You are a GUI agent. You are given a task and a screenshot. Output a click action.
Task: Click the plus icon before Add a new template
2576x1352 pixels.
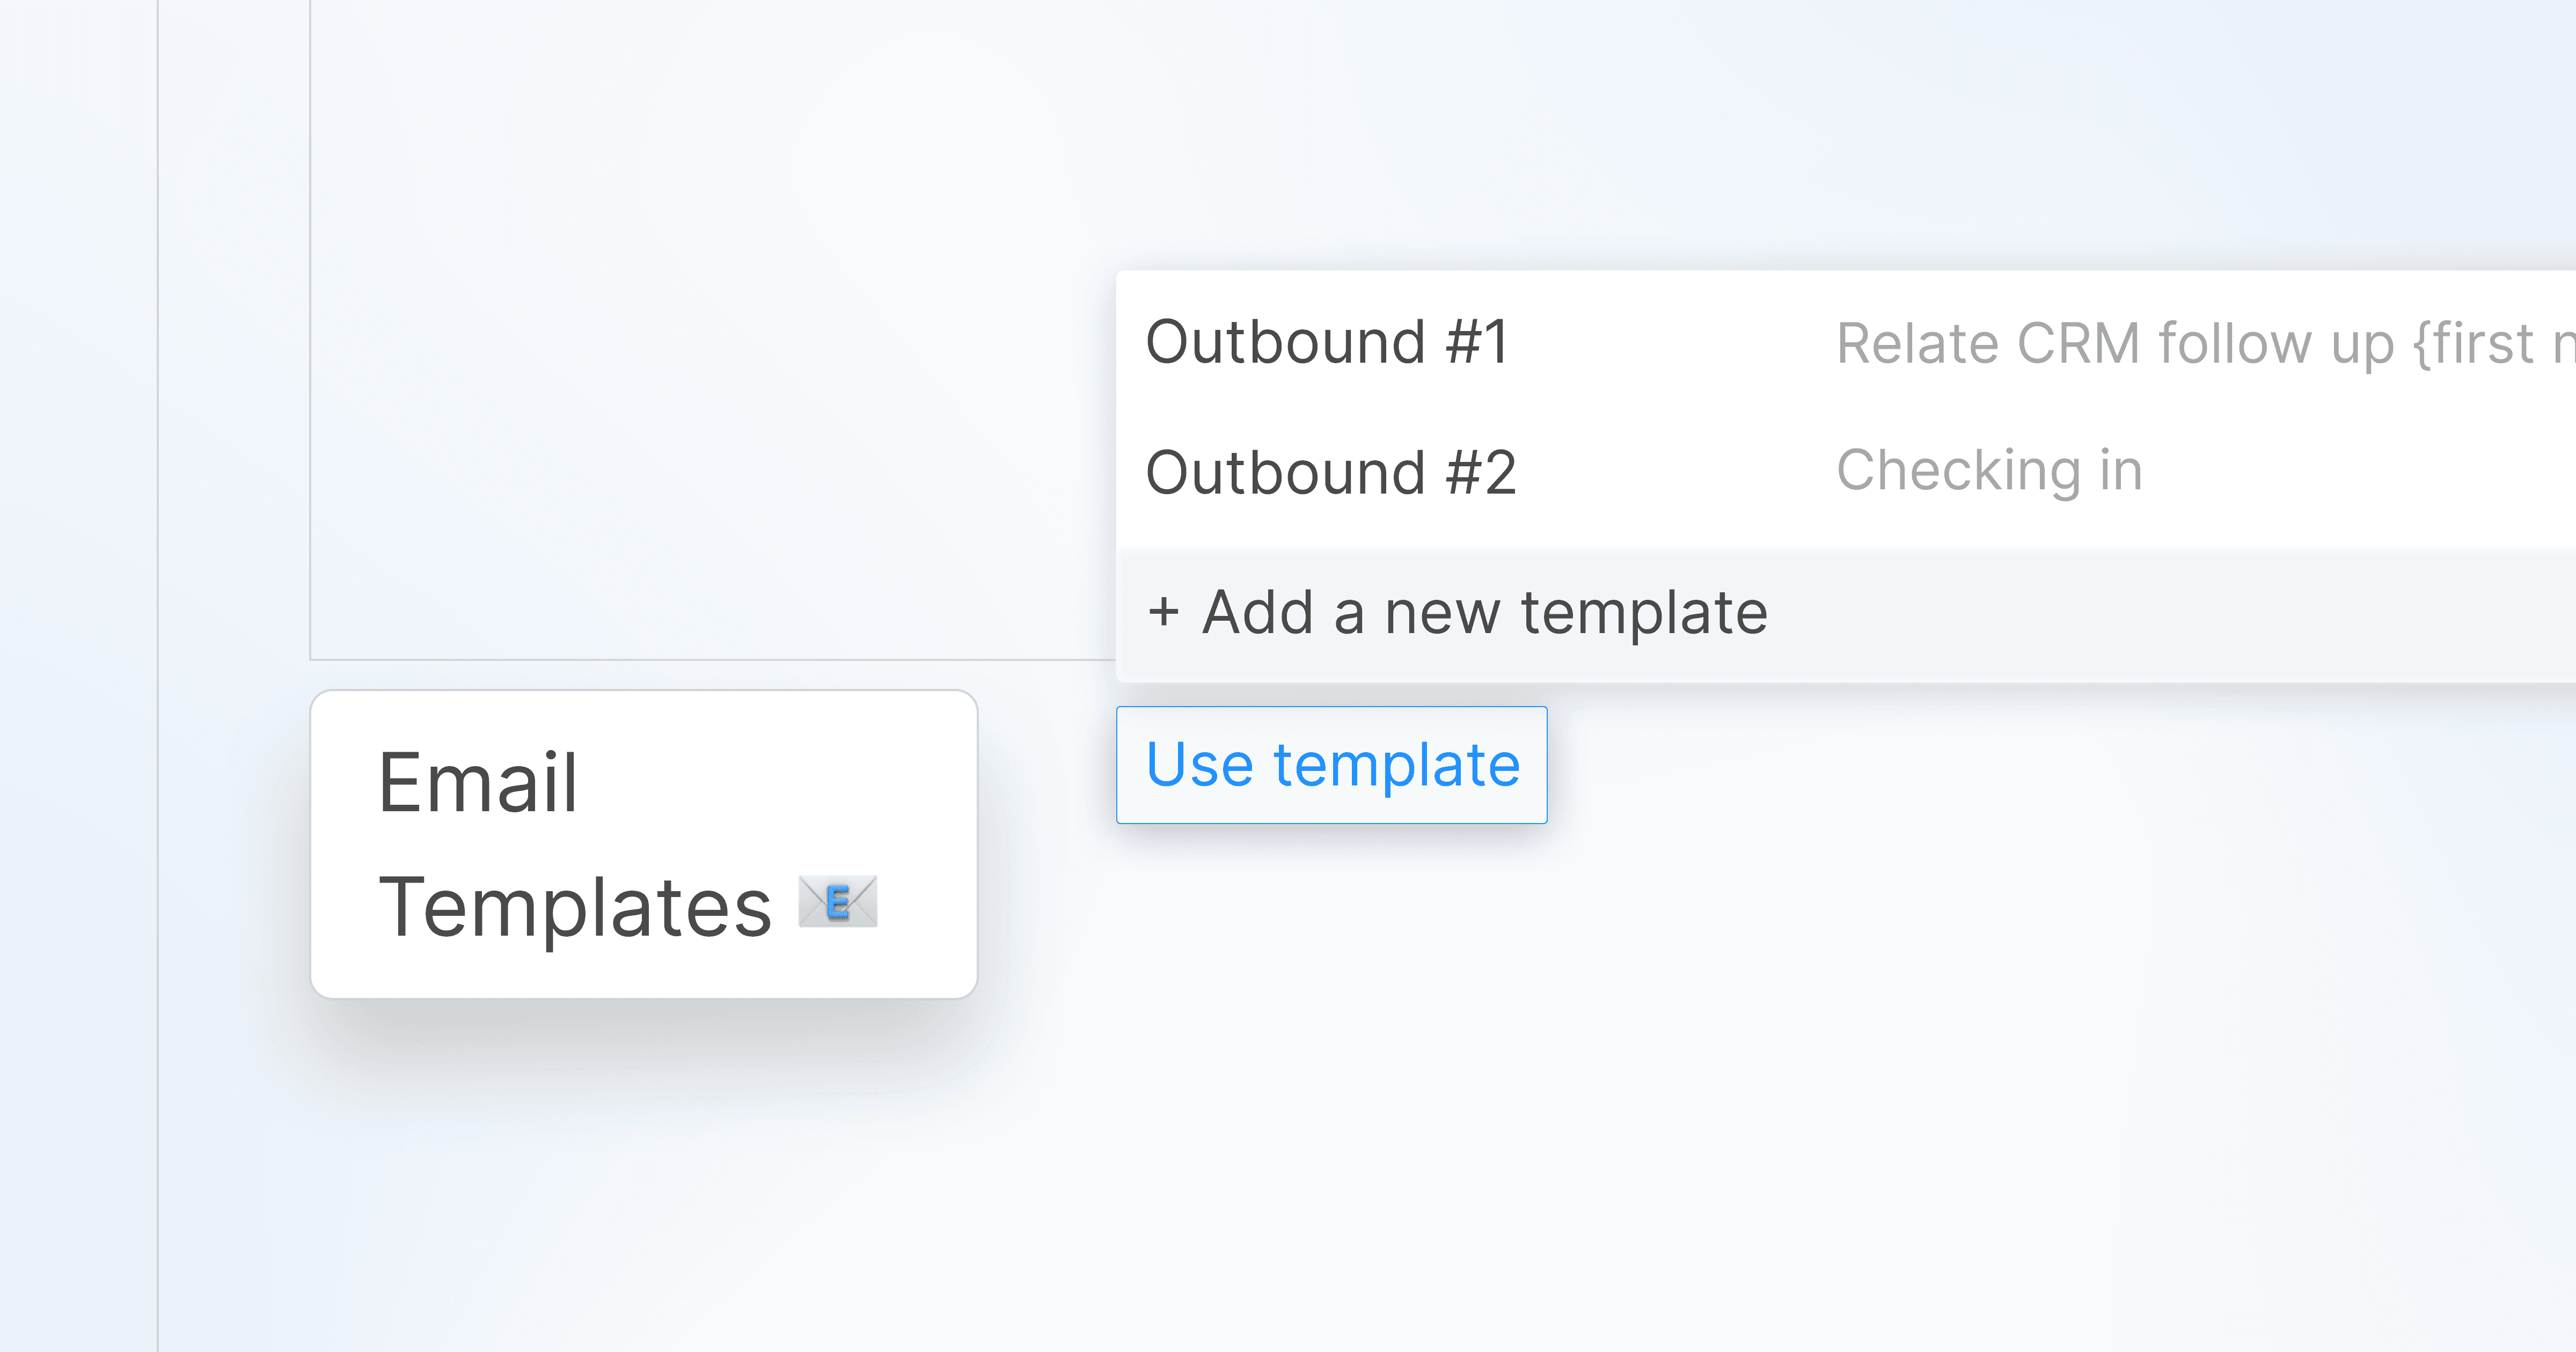[1163, 612]
